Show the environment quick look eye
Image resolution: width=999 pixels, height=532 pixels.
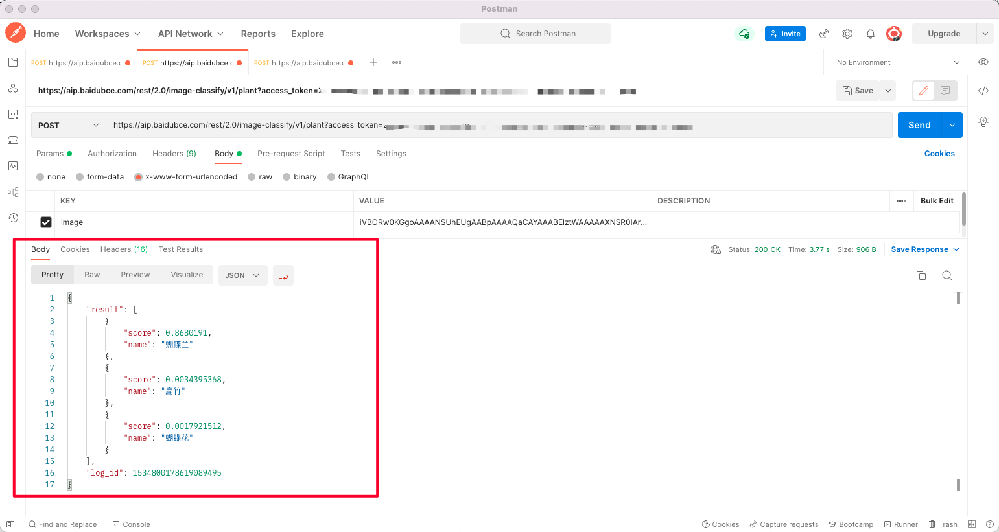pyautogui.click(x=983, y=62)
